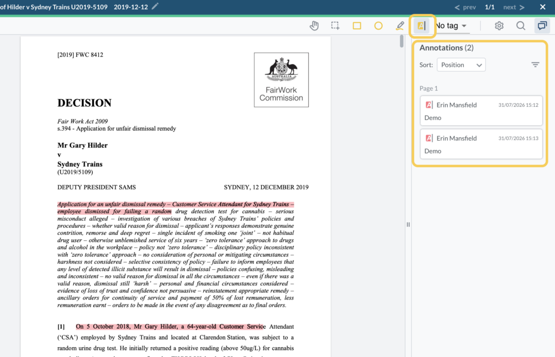This screenshot has width=555, height=357.
Task: Toggle the annotations comments panel
Action: click(542, 25)
